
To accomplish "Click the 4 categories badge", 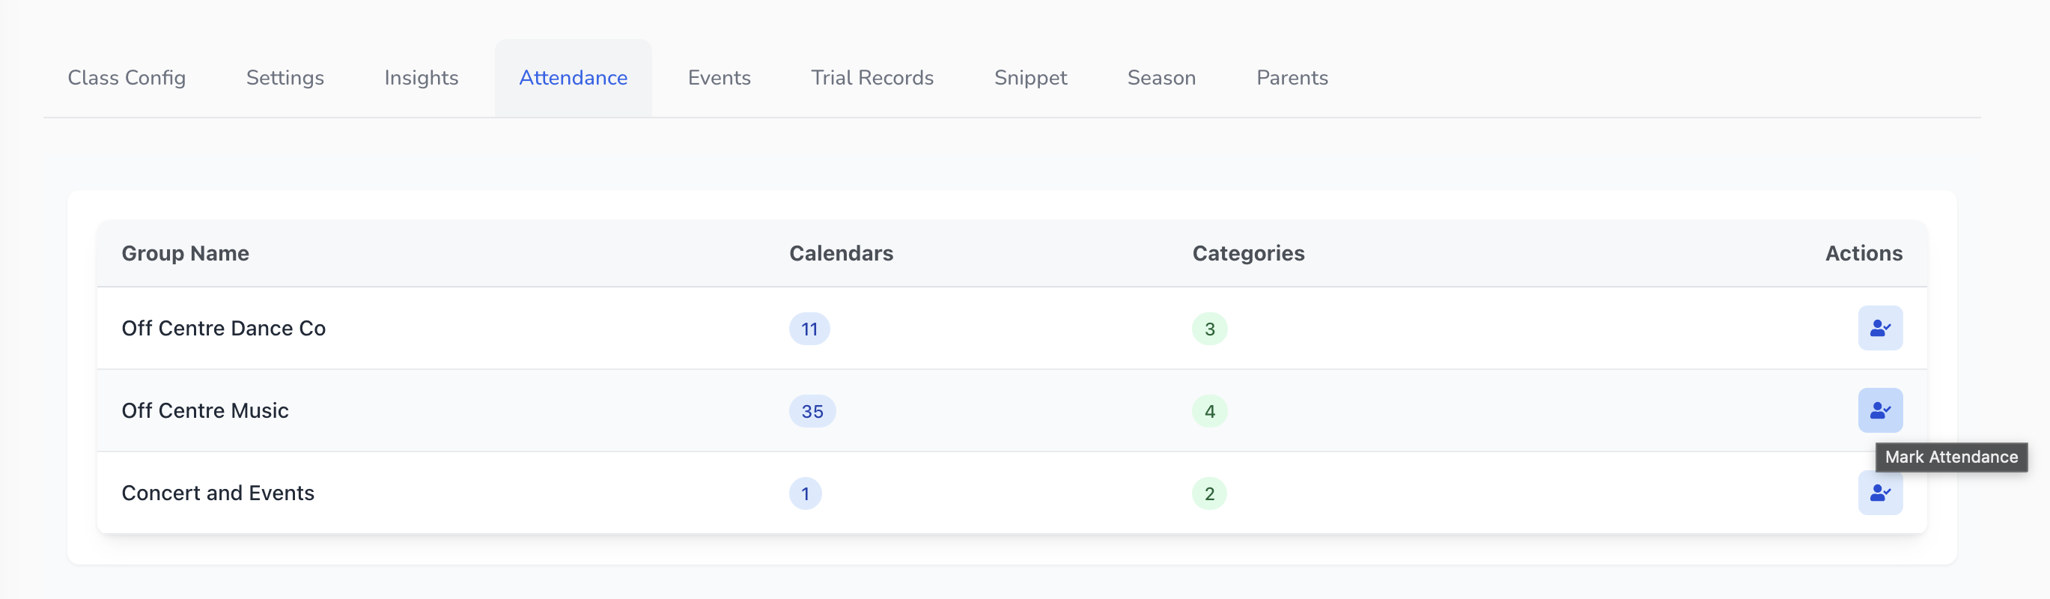I will [1209, 411].
